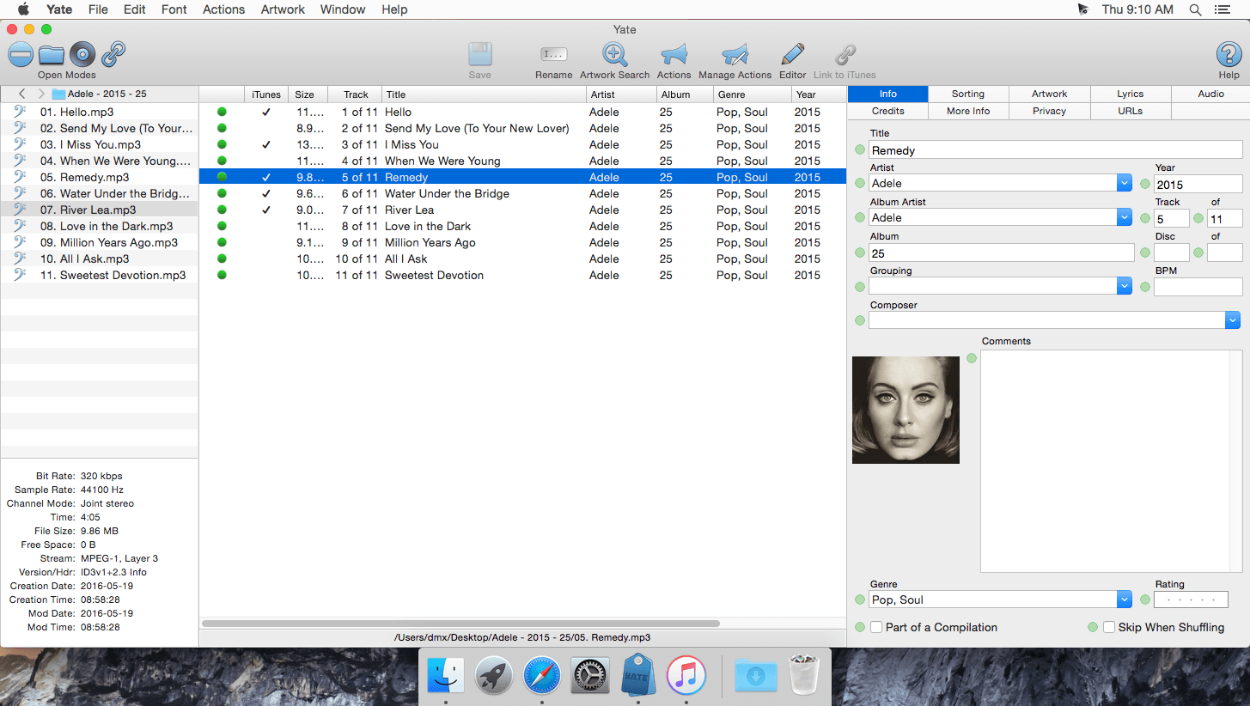The image size is (1250, 706).
Task: Open folder mode via the blue folder icon
Action: pos(52,55)
